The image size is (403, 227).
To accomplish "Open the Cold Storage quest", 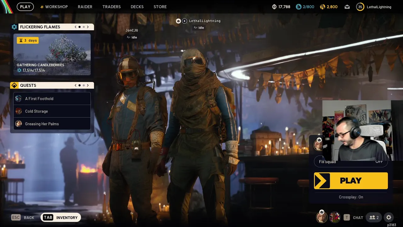I will point(52,111).
